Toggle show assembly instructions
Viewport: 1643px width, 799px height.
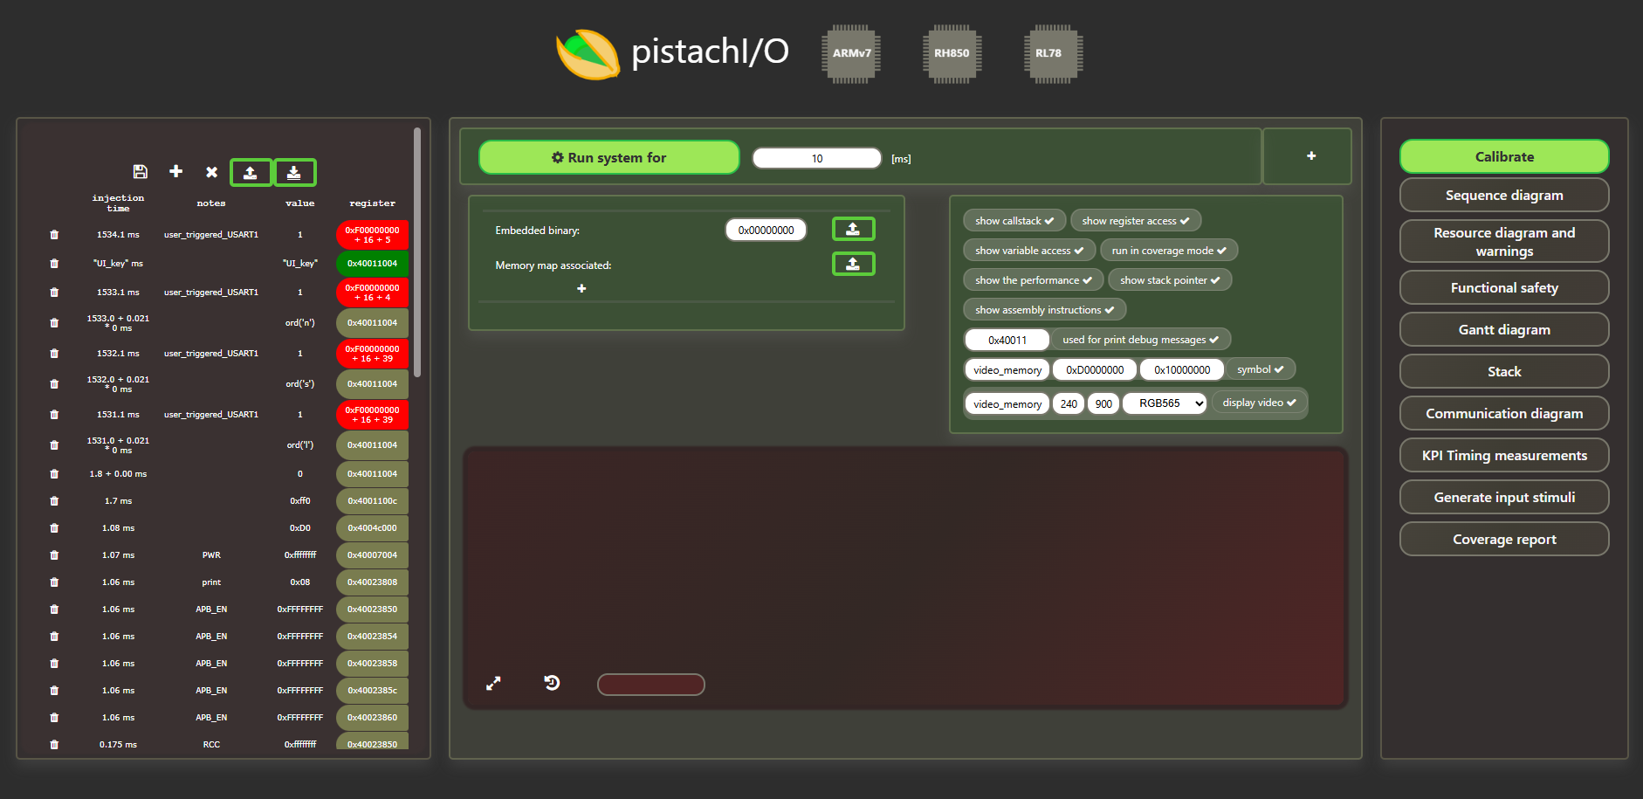coord(1044,310)
